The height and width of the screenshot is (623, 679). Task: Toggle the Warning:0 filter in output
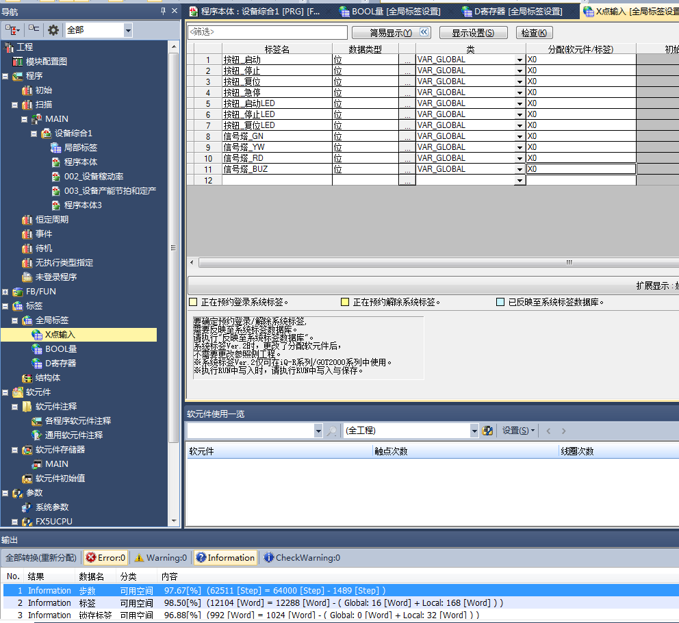(x=161, y=558)
